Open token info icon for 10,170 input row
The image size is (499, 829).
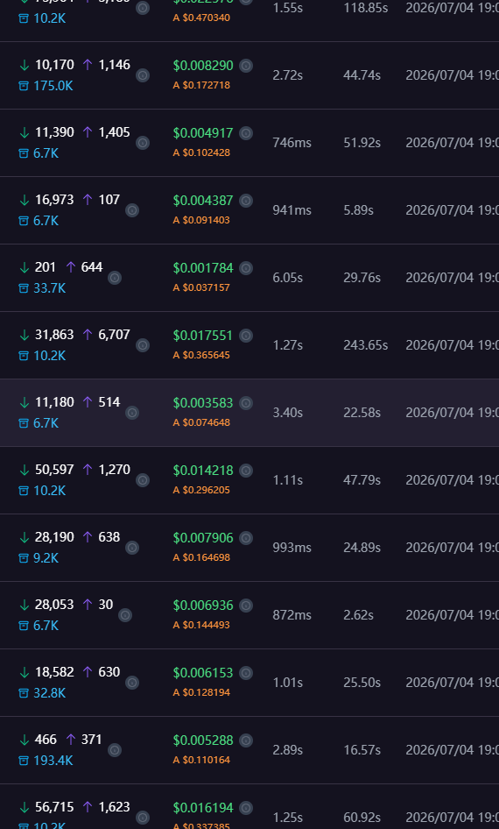click(143, 75)
